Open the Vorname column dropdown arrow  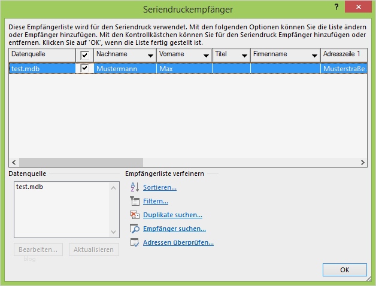click(x=206, y=56)
